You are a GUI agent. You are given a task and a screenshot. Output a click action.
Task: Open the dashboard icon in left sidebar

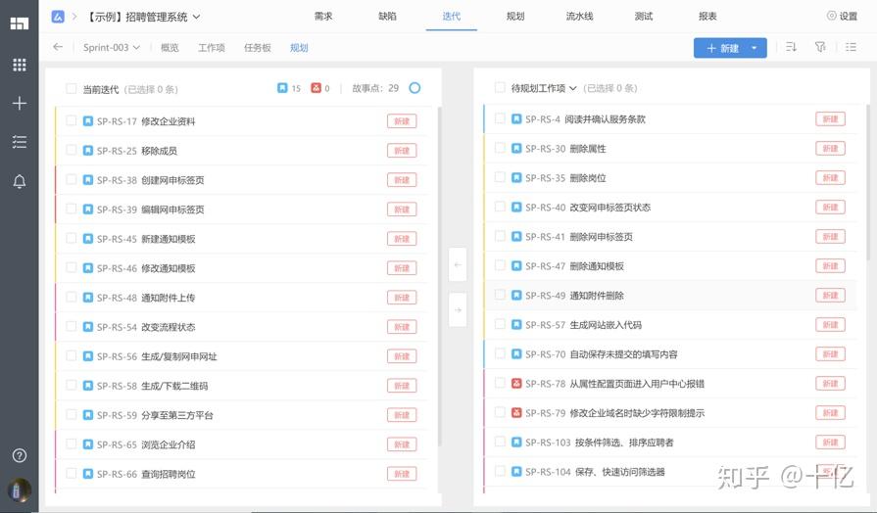(19, 23)
